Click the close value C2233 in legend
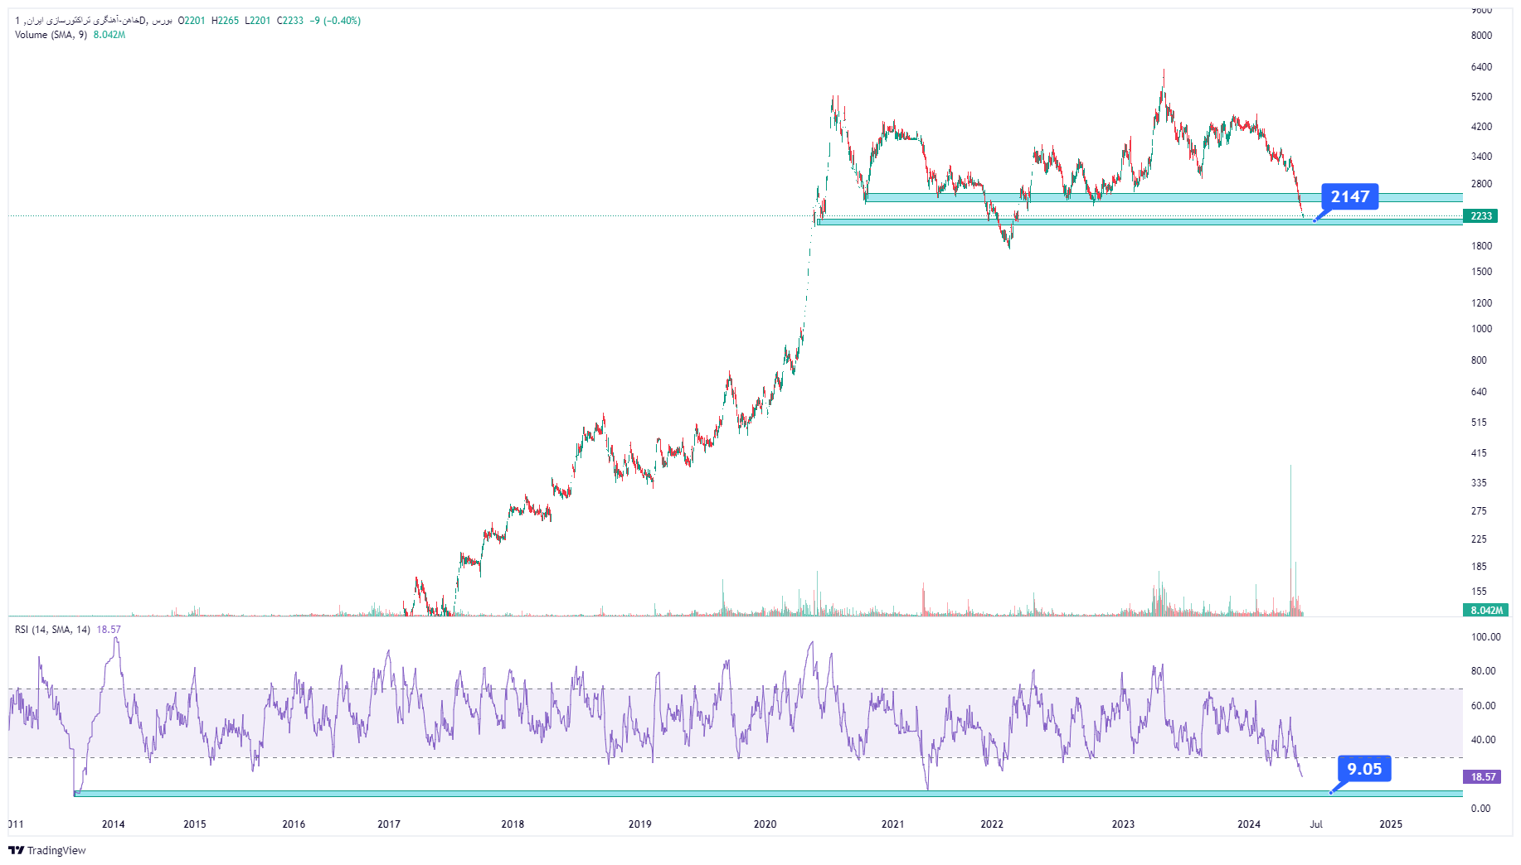The width and height of the screenshot is (1521, 865). (x=290, y=21)
